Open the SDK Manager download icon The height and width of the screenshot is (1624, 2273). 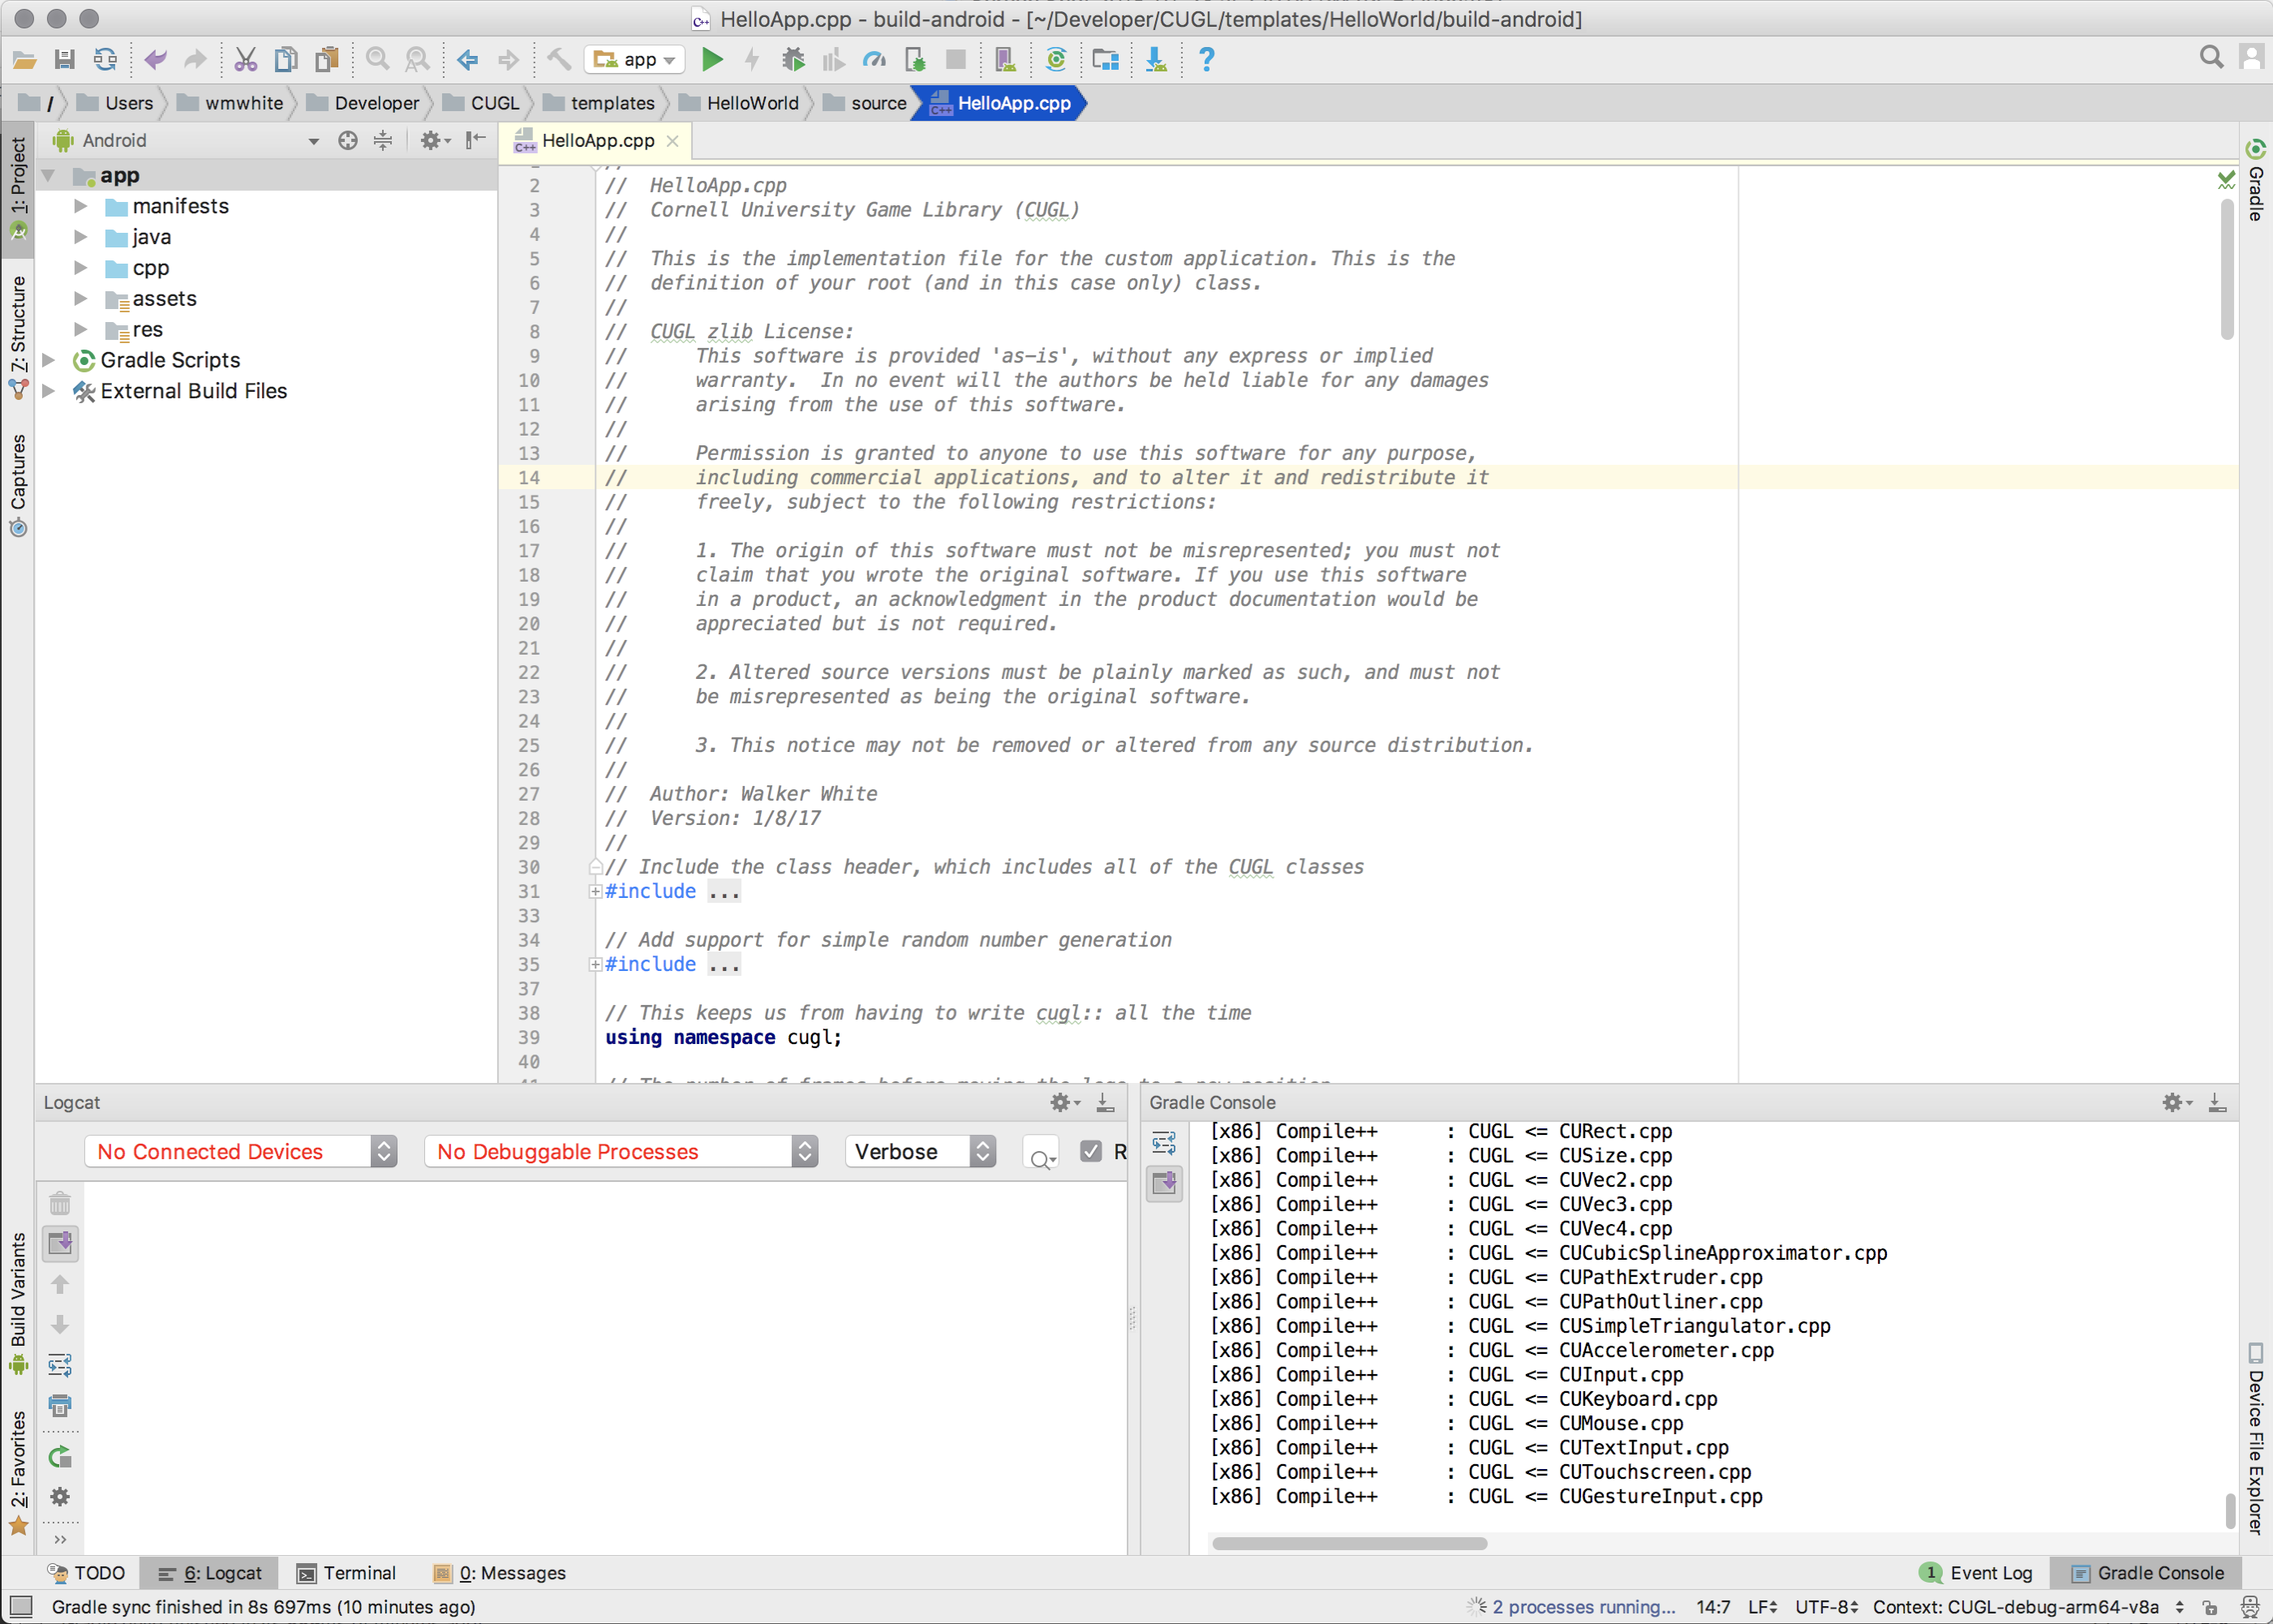click(x=1156, y=60)
